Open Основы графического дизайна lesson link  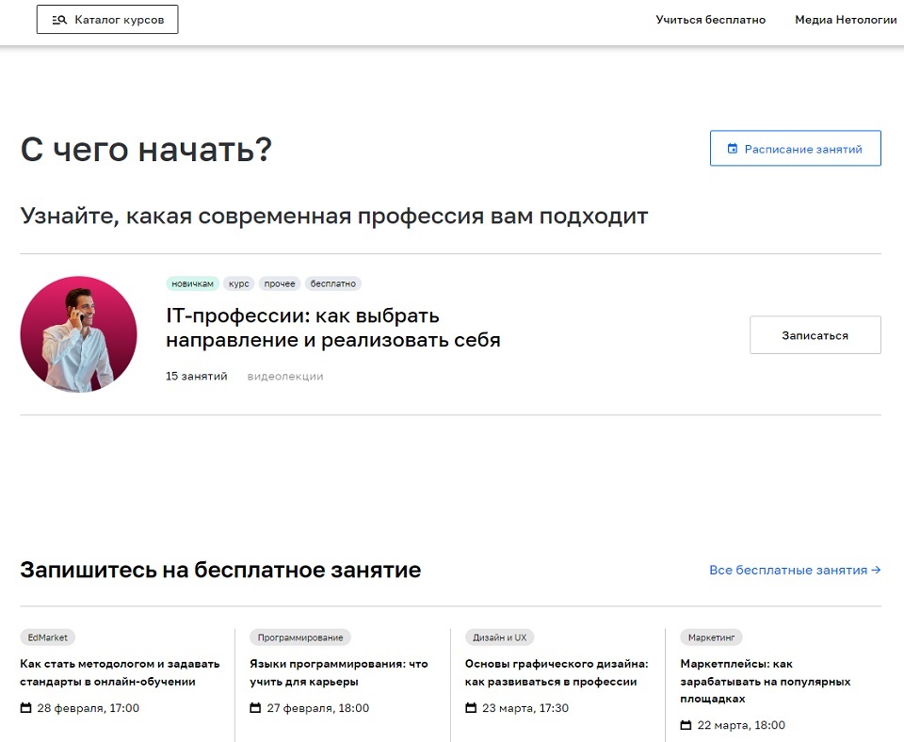(x=556, y=672)
